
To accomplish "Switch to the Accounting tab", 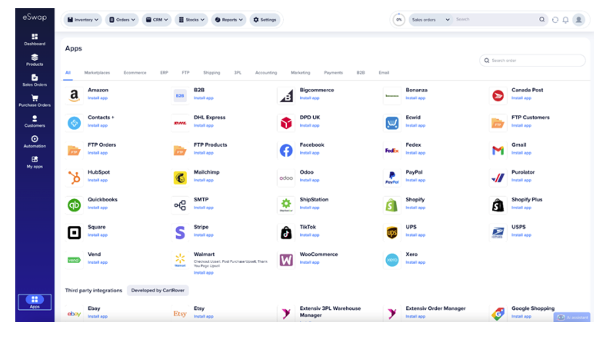I will 266,73.
